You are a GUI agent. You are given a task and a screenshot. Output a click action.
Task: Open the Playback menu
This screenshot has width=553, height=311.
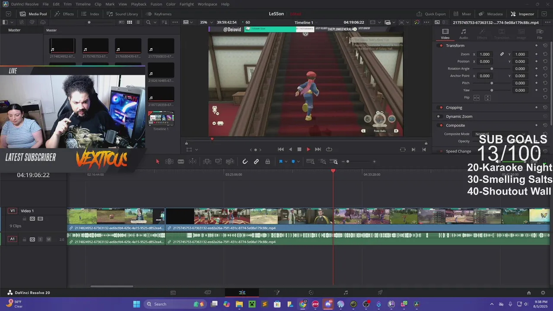(139, 4)
